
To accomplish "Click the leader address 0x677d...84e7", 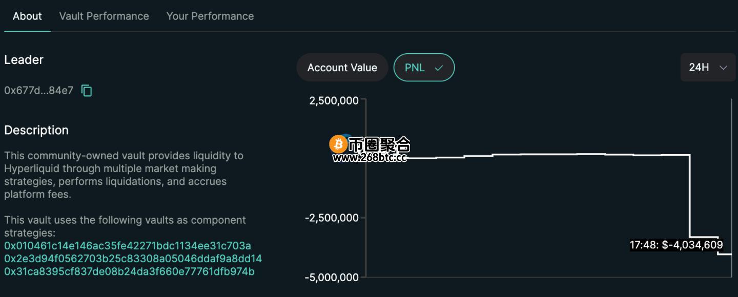I will point(39,91).
